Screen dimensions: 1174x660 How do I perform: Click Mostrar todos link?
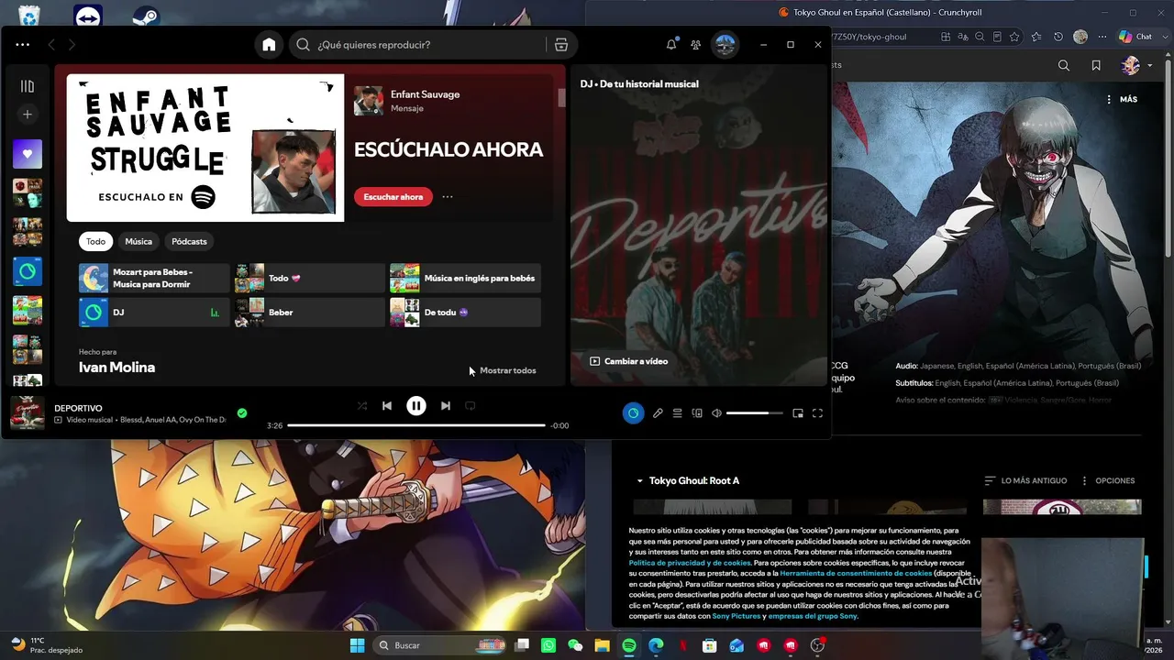[x=508, y=370]
